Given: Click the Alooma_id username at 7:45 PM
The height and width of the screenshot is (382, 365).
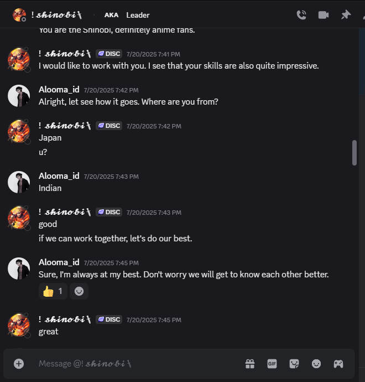Looking at the screenshot, I should click(59, 262).
